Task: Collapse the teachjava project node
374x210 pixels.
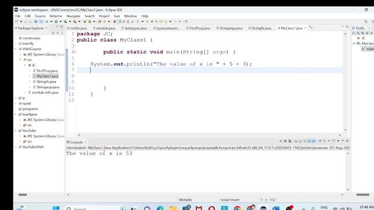Action: pyautogui.click(x=16, y=114)
